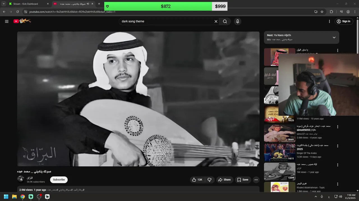Open the YouTube guide hamburger menu

pos(7,21)
